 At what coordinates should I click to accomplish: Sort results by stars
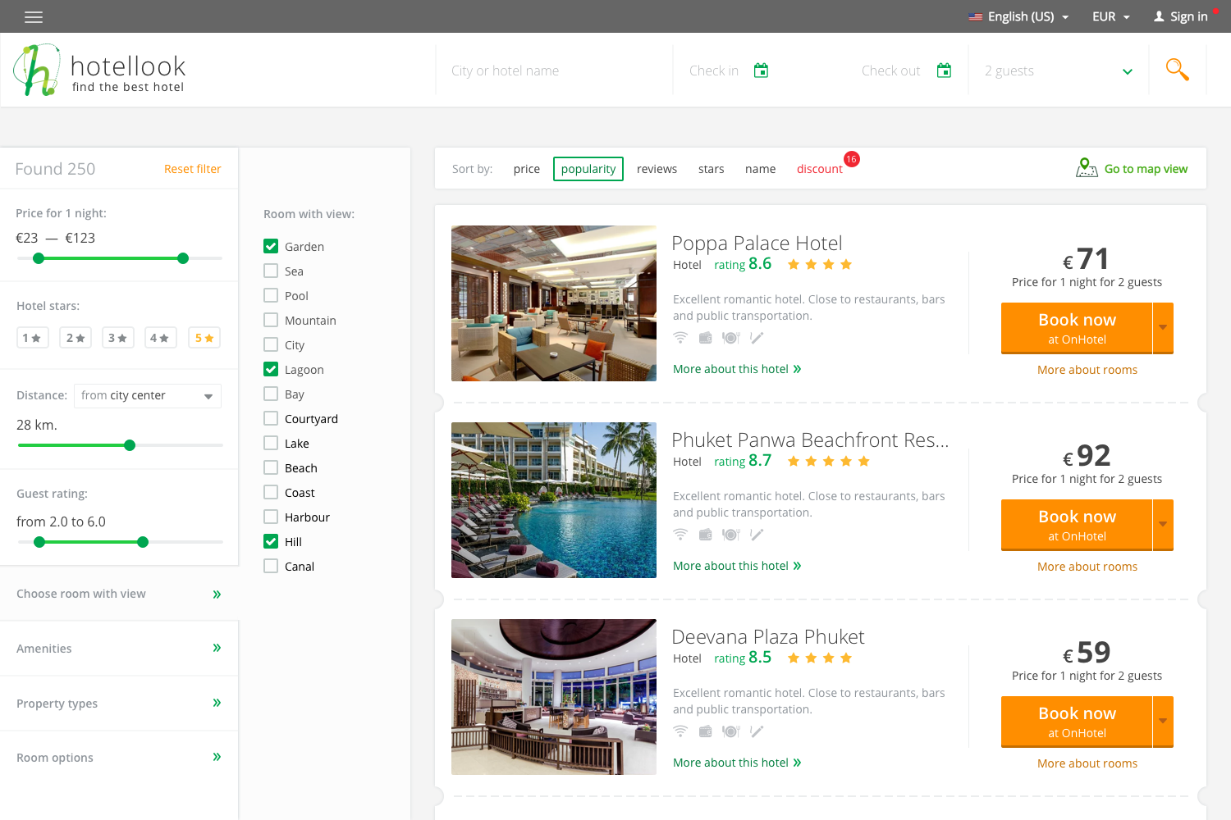(711, 169)
